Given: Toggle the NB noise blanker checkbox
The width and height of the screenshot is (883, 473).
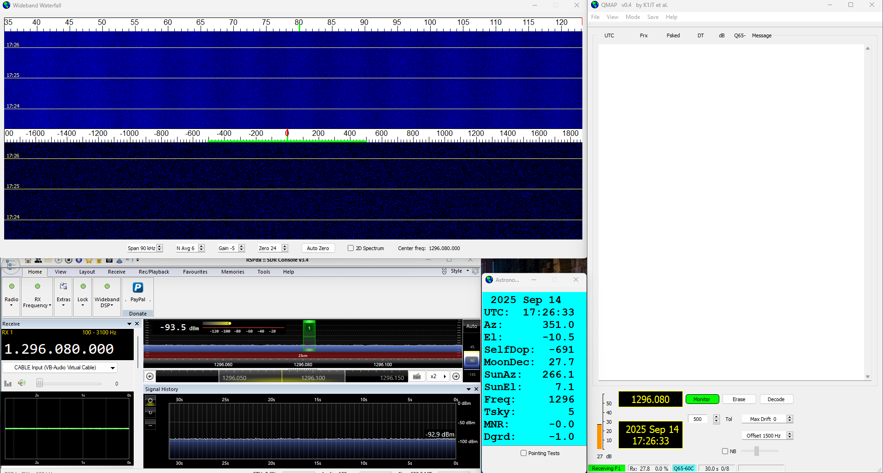Looking at the screenshot, I should tap(725, 451).
